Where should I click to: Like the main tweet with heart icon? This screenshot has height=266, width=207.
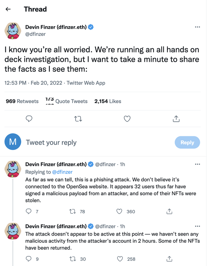127,119
